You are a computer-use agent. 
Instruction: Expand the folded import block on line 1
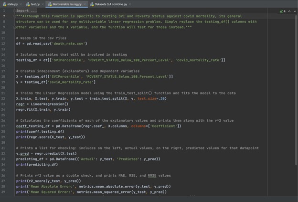[x=15, y=11]
